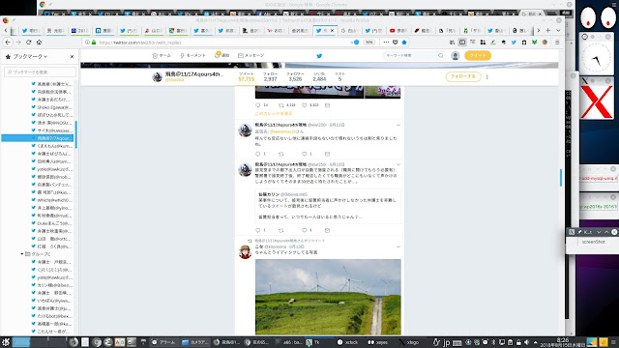Open the three-dot menu beside Follow button
Viewport: 619px width, 348px height.
coord(487,76)
